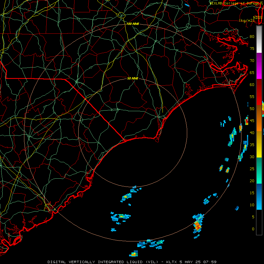Select the 65 value on the VIL scale
264x264 pixels.
pos(252,72)
